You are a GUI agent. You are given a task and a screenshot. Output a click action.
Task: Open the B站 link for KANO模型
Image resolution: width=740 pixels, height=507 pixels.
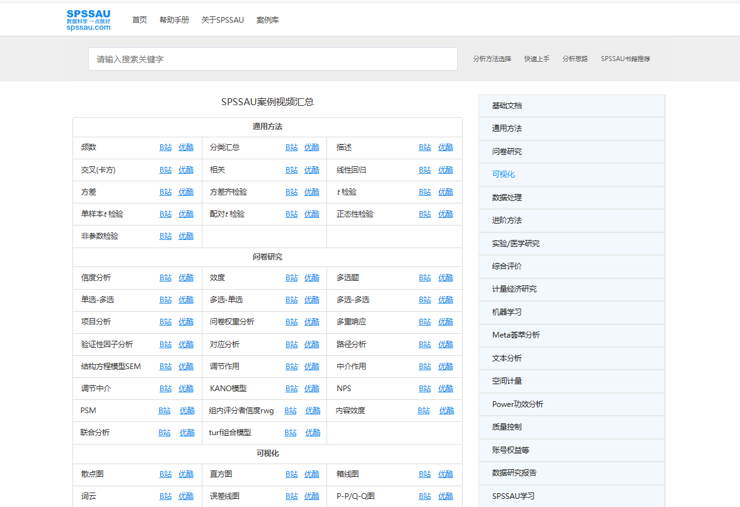point(291,389)
